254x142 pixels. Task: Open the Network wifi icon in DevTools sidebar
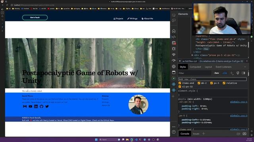coord(174,54)
